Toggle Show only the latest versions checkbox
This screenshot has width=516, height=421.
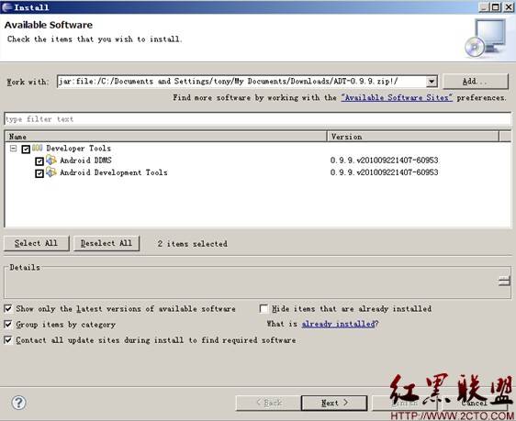click(x=8, y=308)
